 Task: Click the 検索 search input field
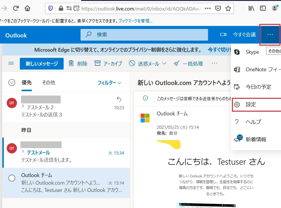pos(149,35)
